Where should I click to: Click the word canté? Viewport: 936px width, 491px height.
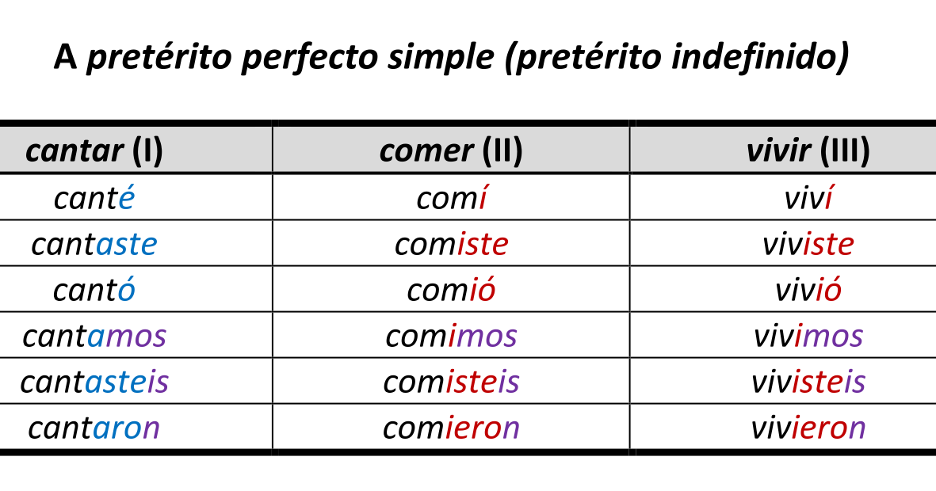click(94, 197)
